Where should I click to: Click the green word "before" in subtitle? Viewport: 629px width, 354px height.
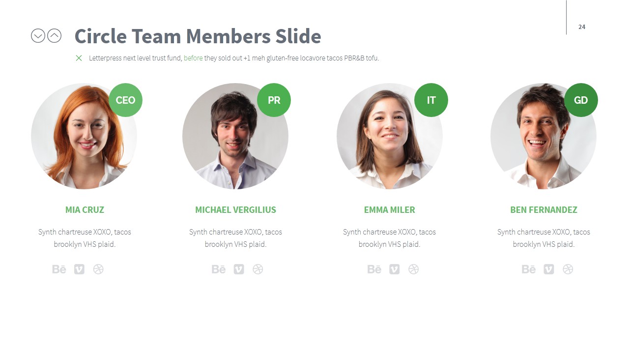coord(193,58)
